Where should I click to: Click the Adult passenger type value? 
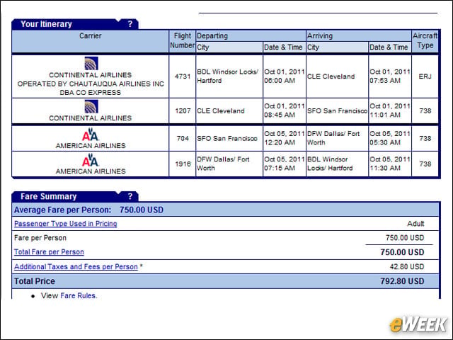(x=415, y=224)
